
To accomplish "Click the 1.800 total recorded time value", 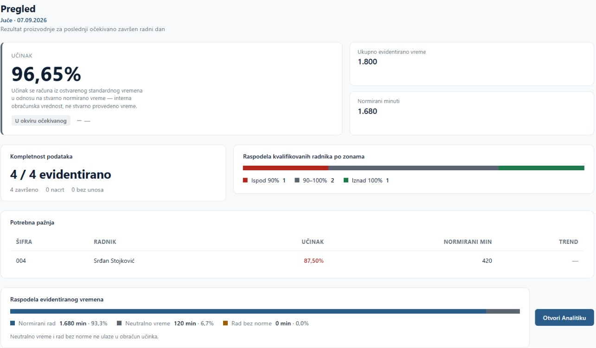I will [367, 62].
